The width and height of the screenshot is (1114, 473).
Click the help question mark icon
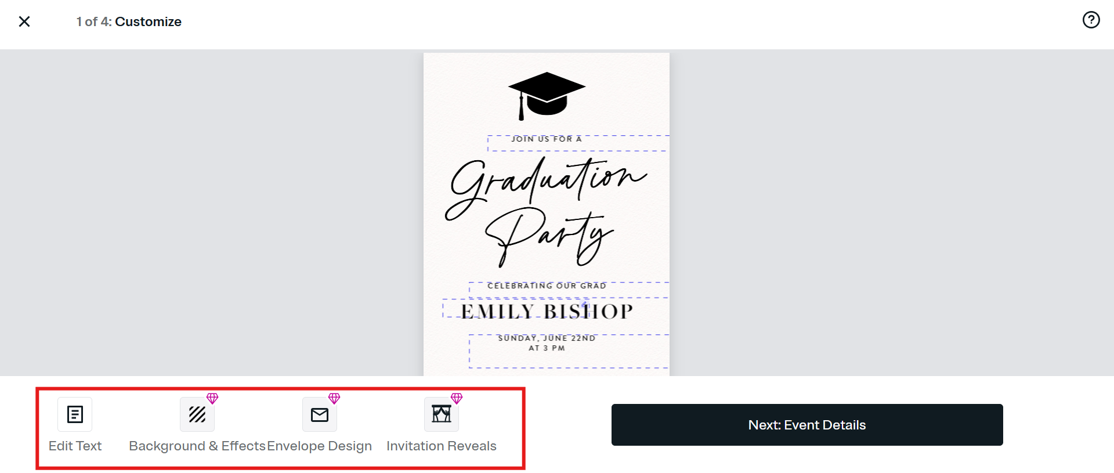(x=1091, y=20)
